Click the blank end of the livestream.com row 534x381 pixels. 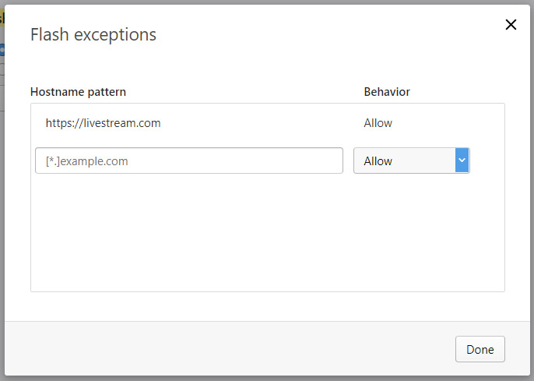pos(450,123)
